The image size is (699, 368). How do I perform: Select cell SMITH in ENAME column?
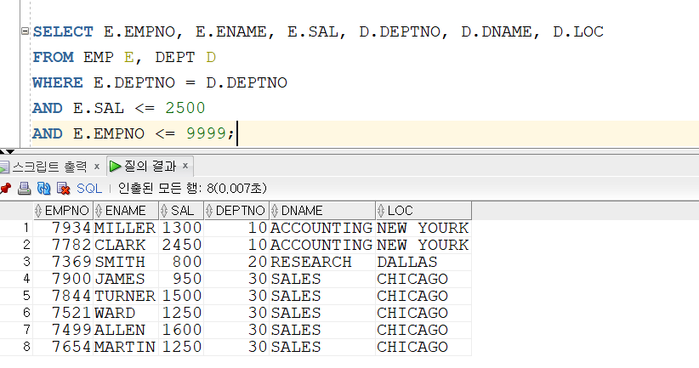pyautogui.click(x=126, y=262)
